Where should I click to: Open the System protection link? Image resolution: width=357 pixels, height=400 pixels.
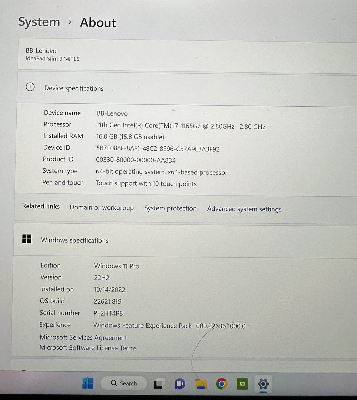coord(170,208)
